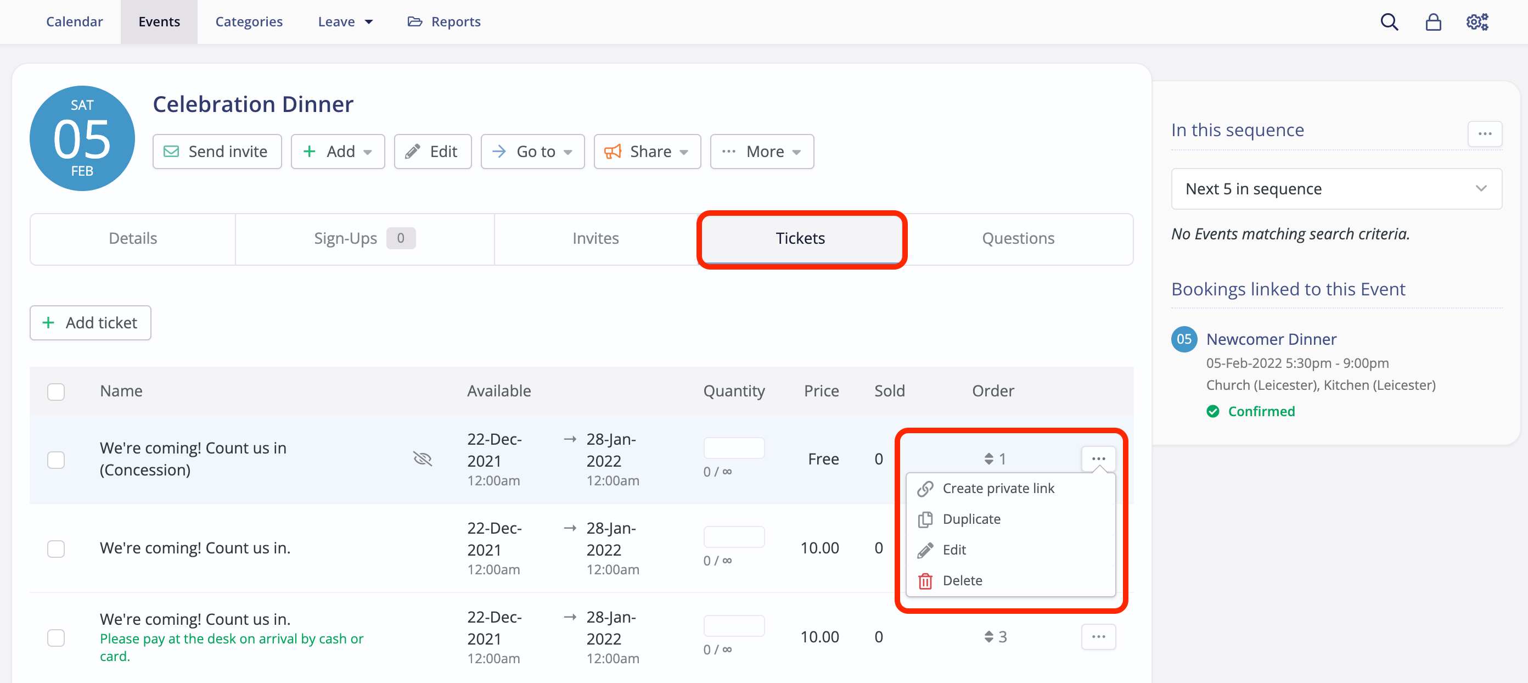Click the padlock icon in header

(x=1433, y=22)
